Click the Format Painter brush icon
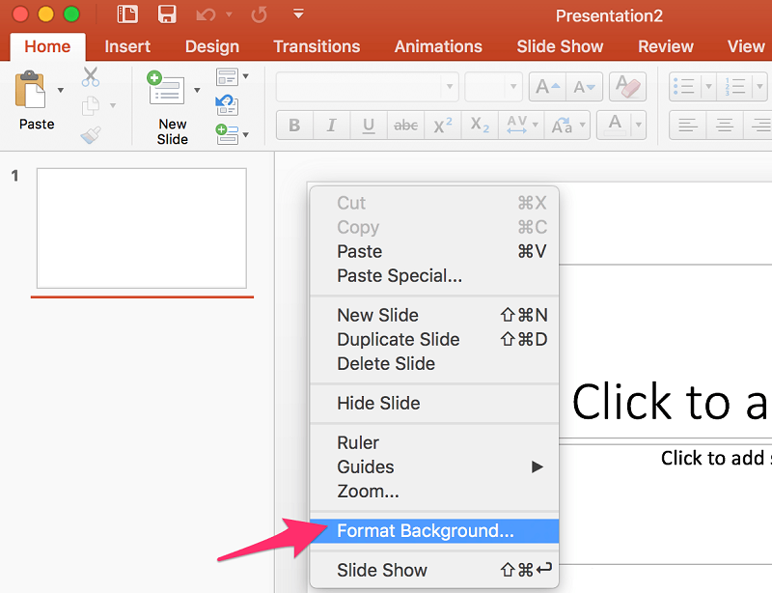772x593 pixels. [x=91, y=135]
